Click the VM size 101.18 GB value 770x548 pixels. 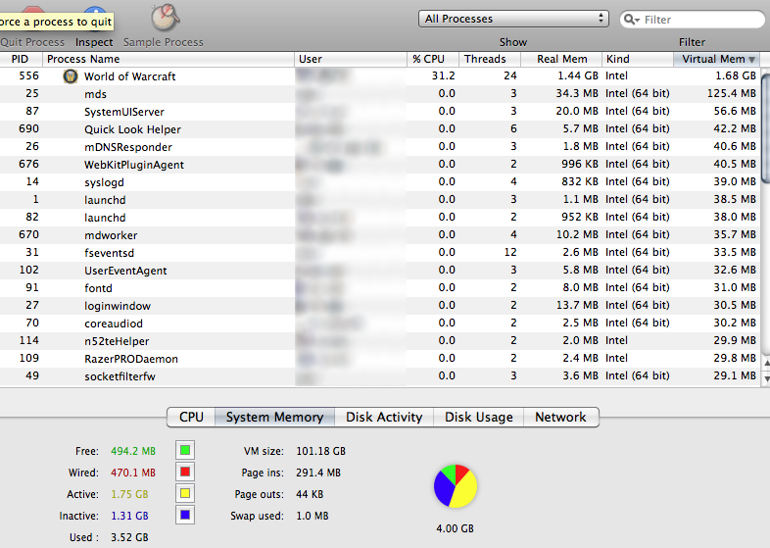320,451
